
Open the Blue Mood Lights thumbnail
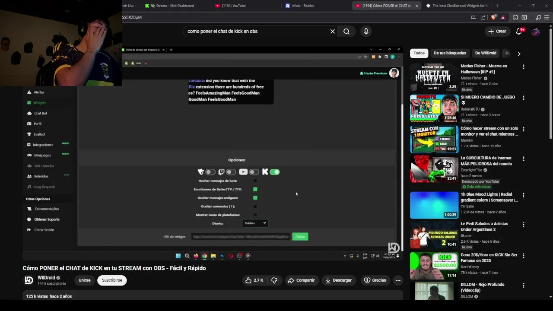(434, 206)
